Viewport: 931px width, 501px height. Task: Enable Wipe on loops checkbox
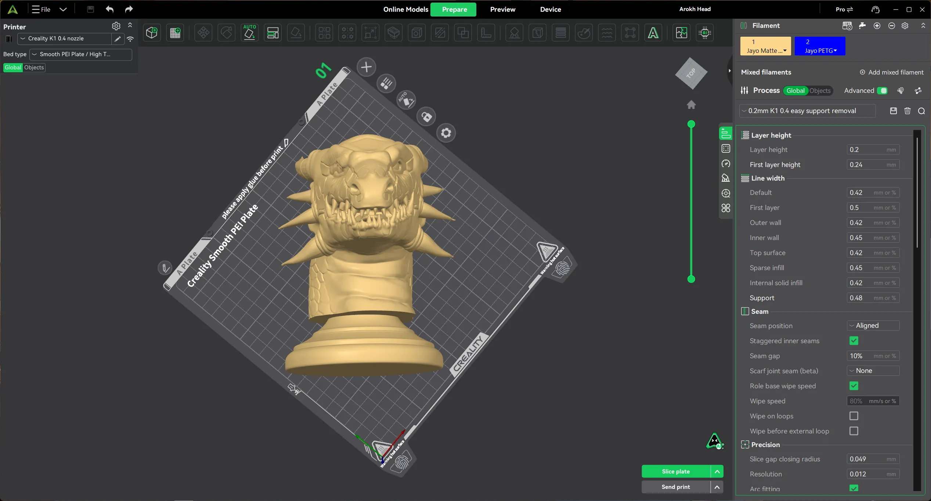click(854, 416)
